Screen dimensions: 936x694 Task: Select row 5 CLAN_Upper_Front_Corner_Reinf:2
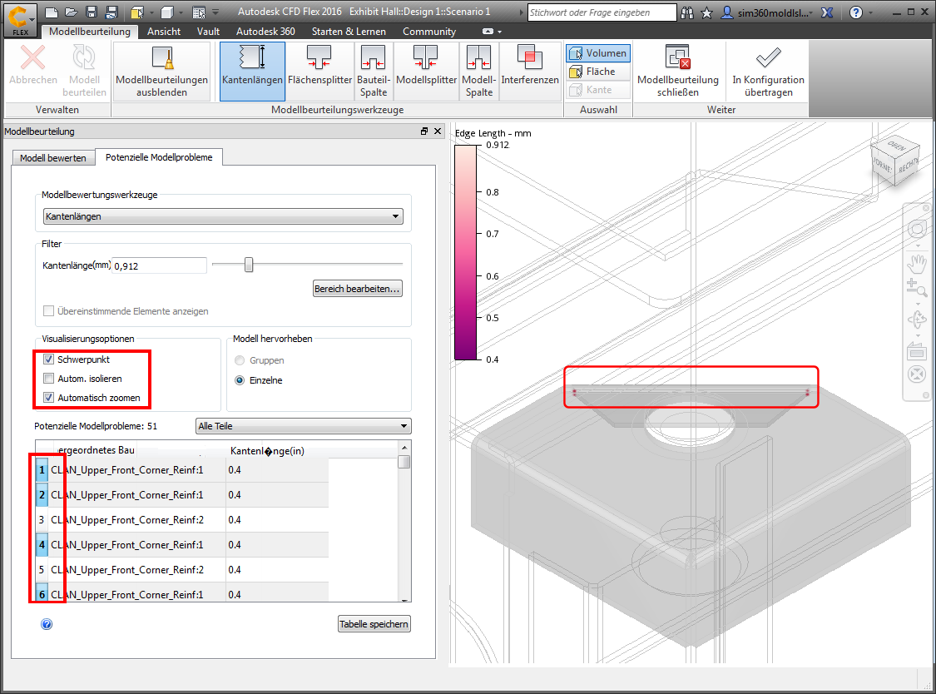(x=182, y=570)
